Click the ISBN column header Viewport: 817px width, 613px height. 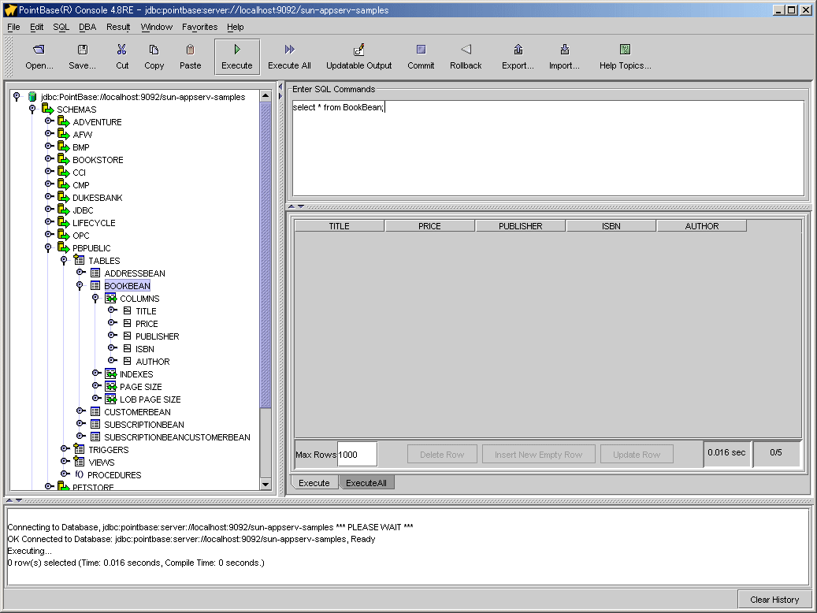pos(611,226)
